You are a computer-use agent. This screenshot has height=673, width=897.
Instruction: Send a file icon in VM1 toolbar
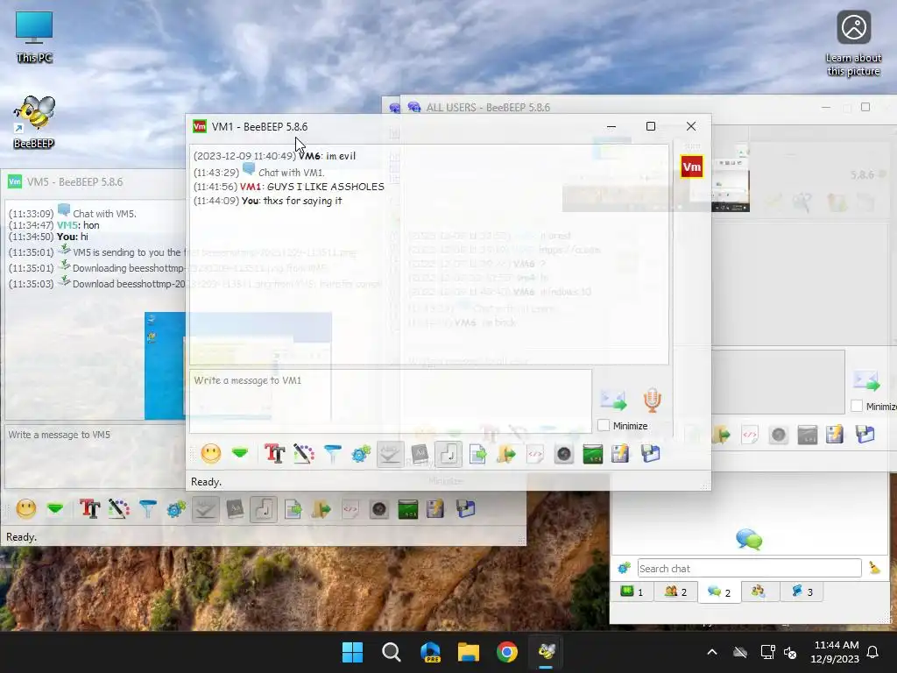click(x=477, y=455)
